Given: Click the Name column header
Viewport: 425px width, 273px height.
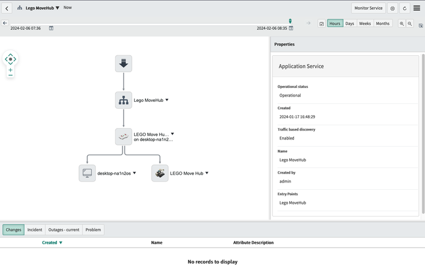Looking at the screenshot, I should 156,243.
